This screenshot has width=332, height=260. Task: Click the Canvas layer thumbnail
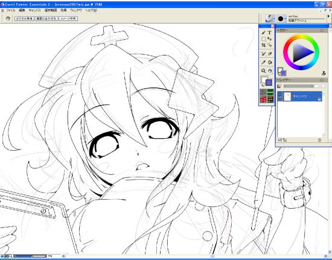(287, 97)
